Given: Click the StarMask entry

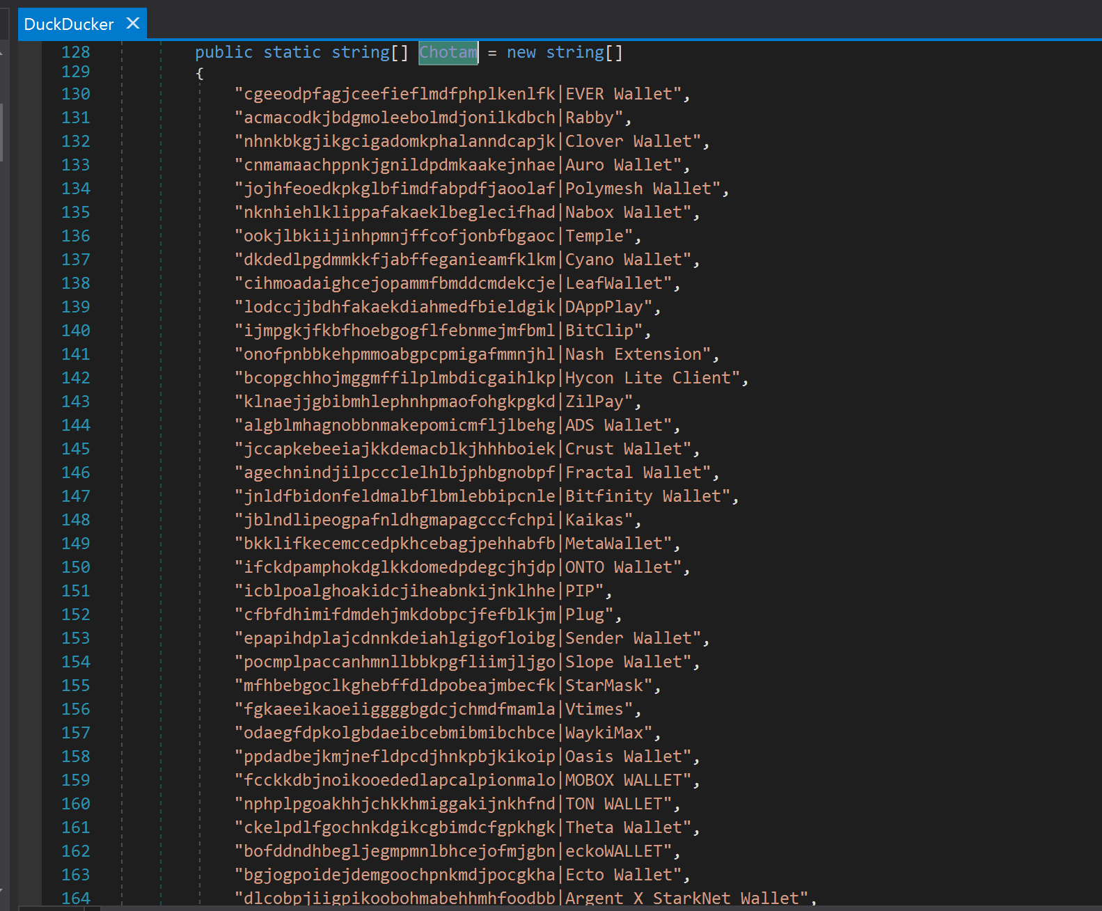Looking at the screenshot, I should (448, 686).
